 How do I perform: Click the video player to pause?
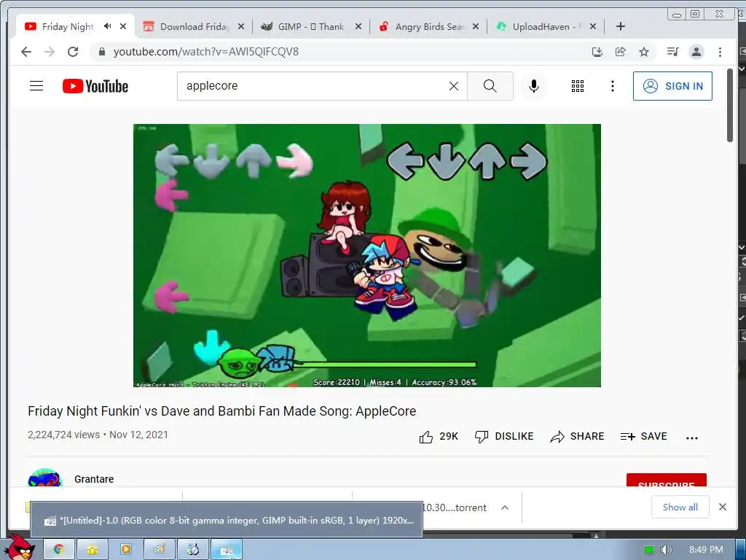(x=367, y=256)
